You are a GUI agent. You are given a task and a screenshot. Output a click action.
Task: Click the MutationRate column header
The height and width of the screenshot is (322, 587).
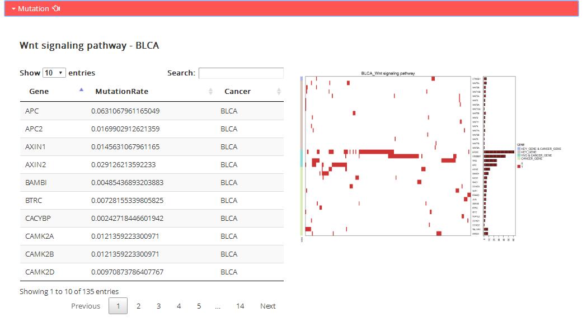pyautogui.click(x=122, y=91)
